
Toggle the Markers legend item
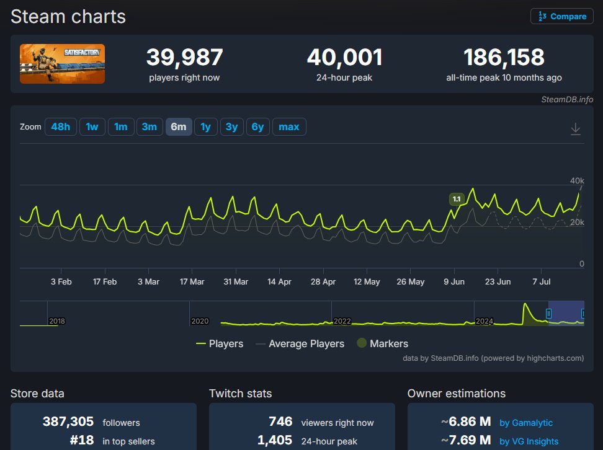[383, 343]
